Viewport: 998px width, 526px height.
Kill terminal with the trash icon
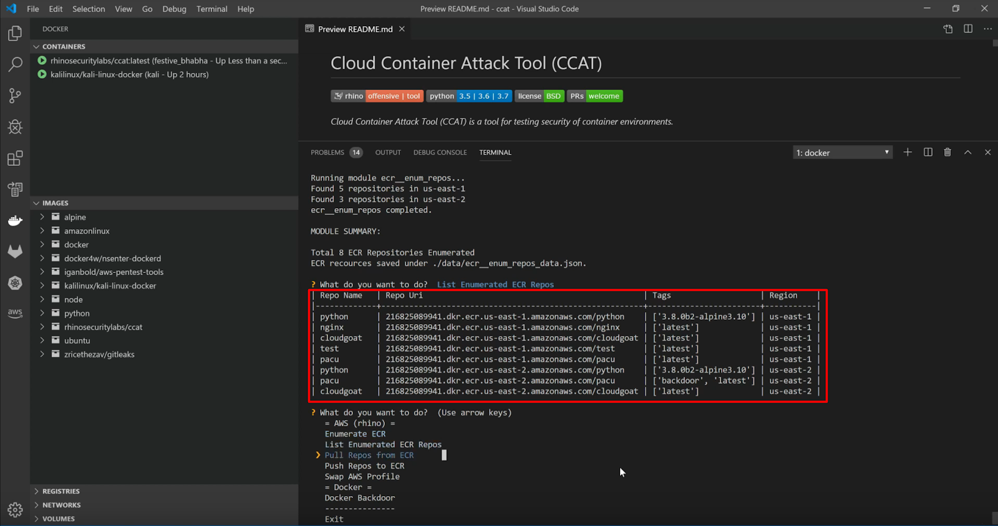point(947,152)
